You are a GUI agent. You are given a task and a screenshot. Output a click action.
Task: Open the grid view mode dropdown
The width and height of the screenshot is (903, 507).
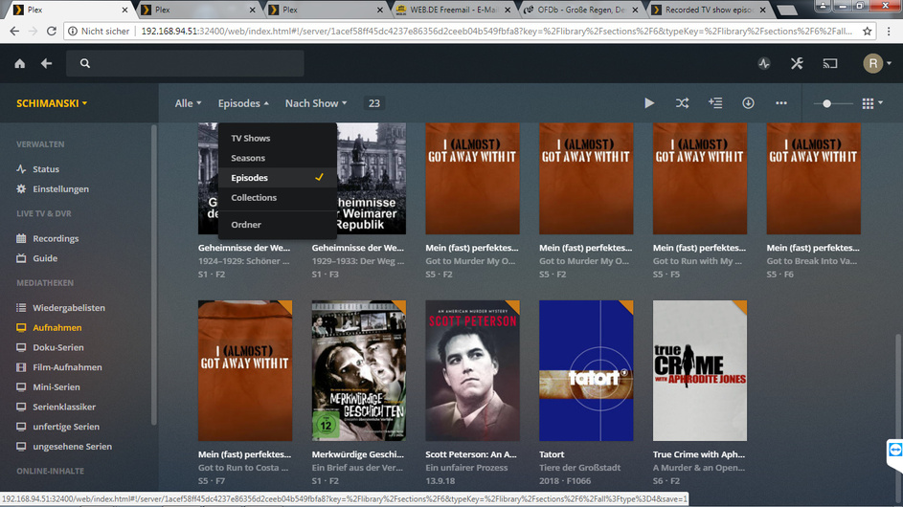872,103
